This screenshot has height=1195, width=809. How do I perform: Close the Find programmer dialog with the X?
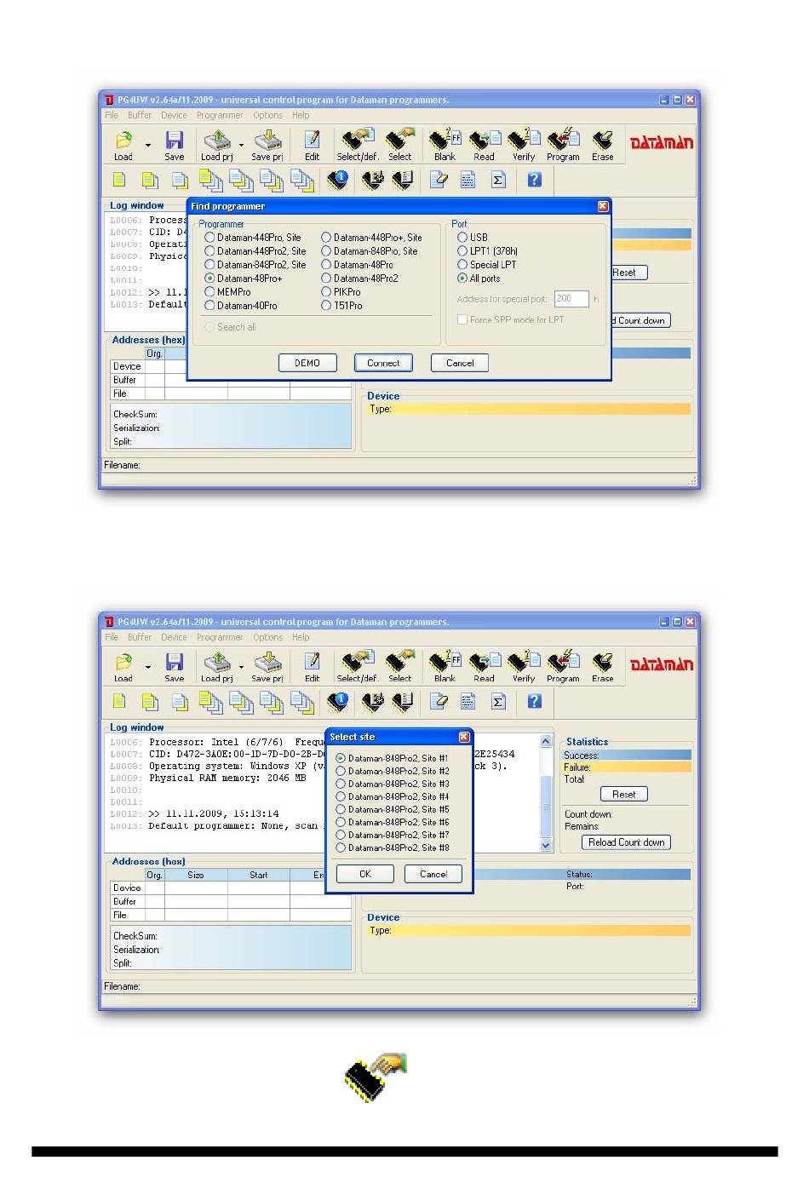click(603, 206)
